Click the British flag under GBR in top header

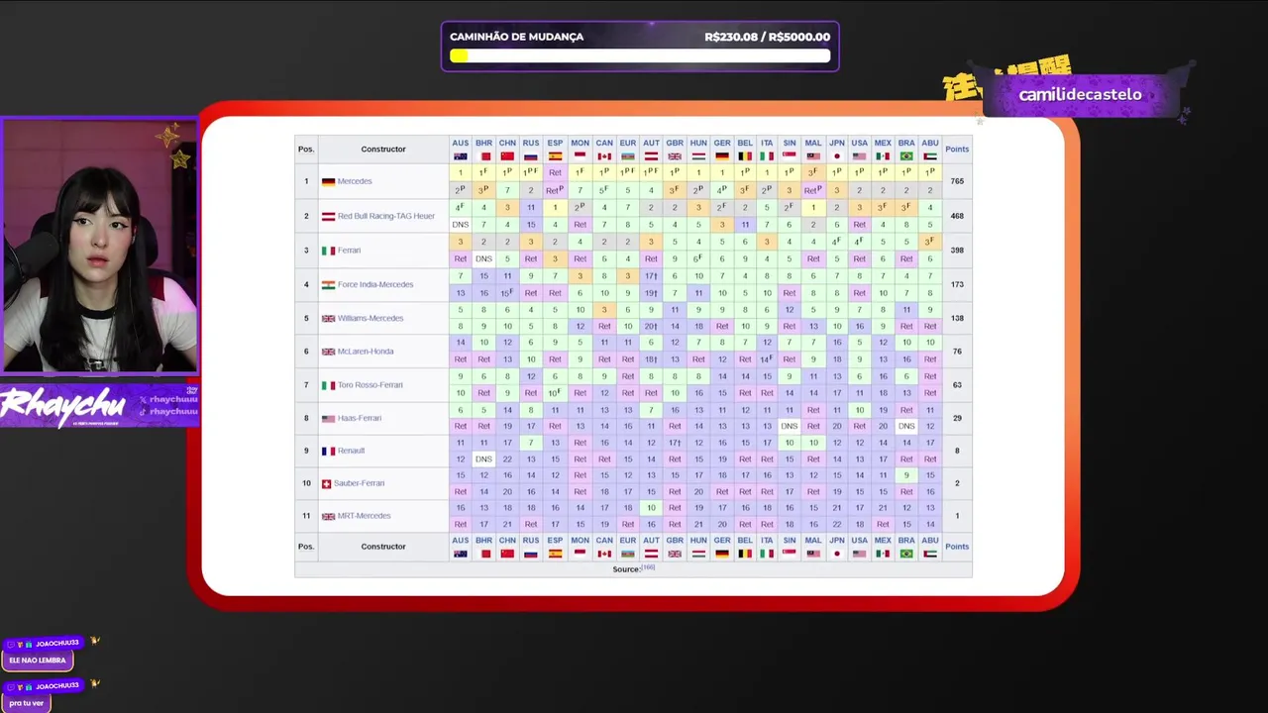tap(675, 156)
